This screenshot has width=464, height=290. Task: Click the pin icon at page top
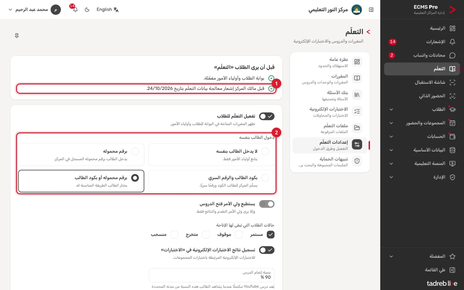tap(17, 36)
